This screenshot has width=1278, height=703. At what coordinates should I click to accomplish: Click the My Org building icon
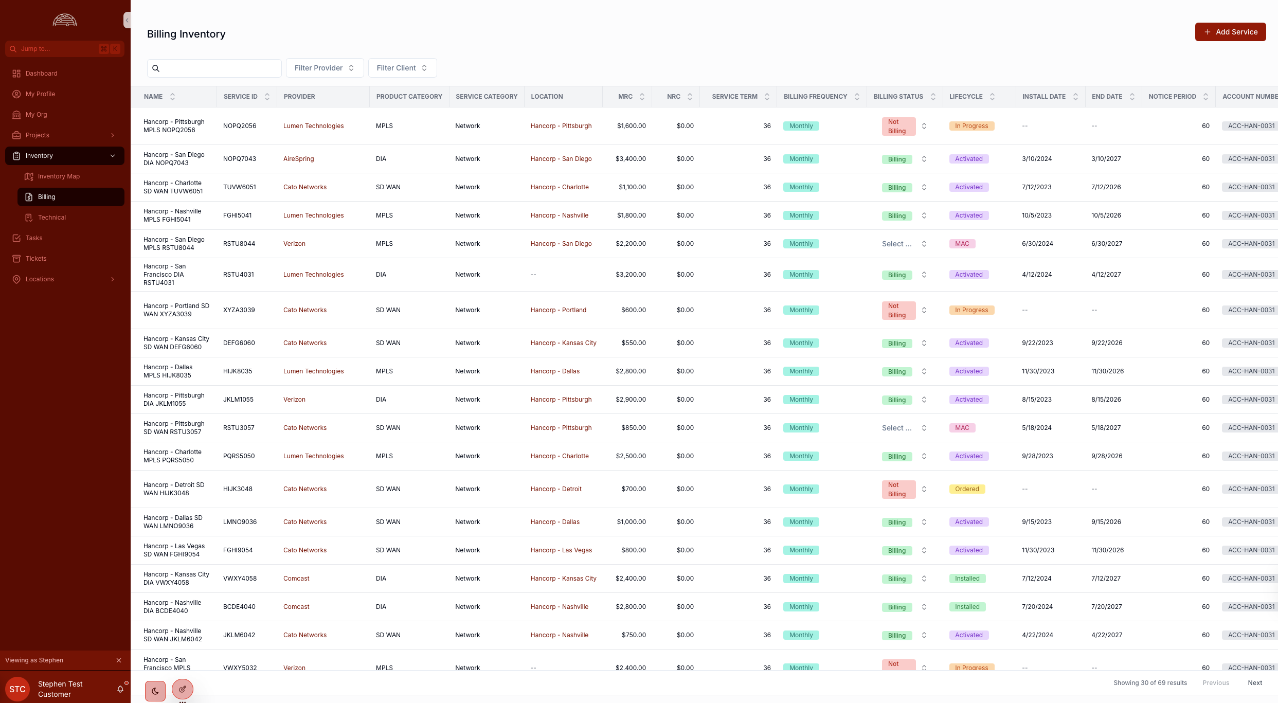click(16, 115)
